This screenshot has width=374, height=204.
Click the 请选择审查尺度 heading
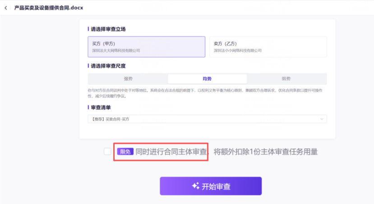click(108, 66)
